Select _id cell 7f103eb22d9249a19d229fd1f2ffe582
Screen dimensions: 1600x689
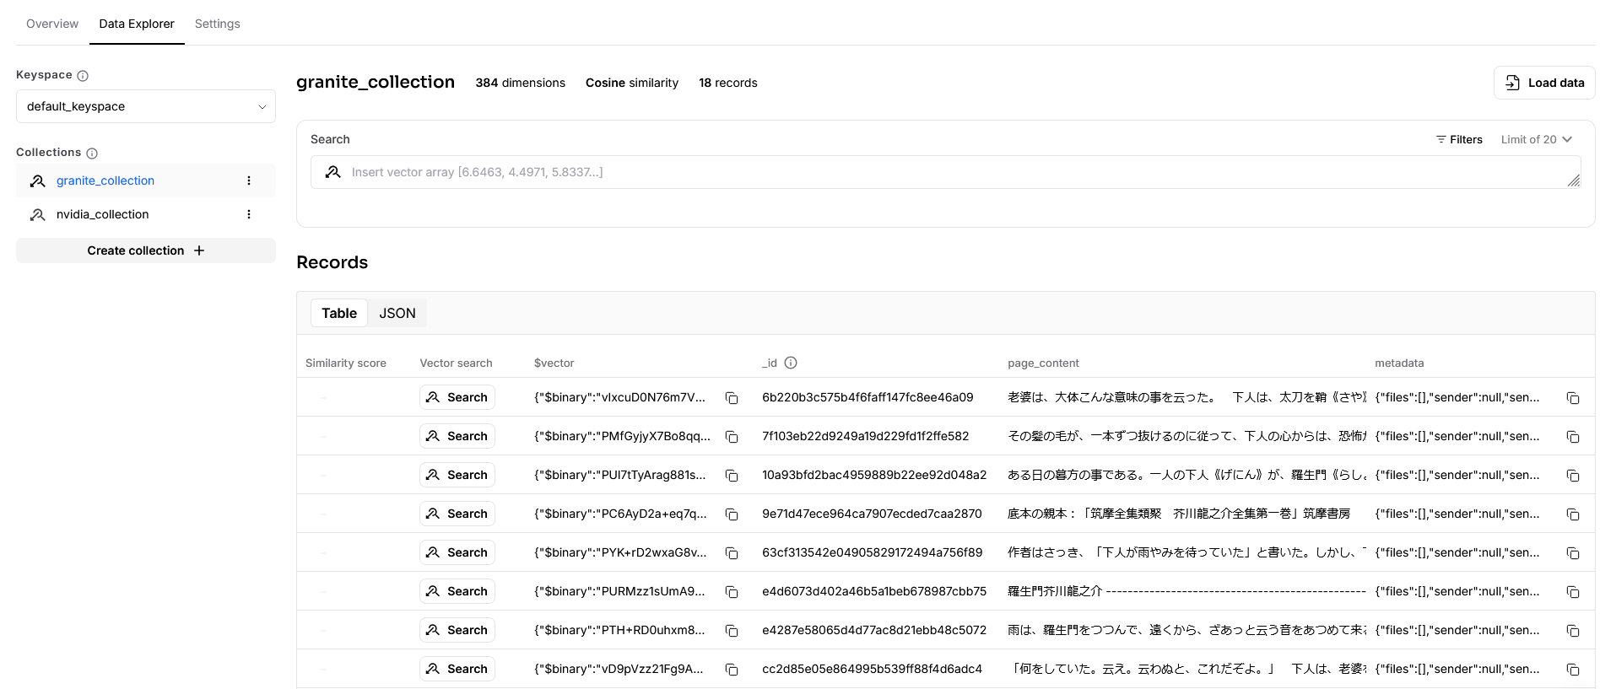point(865,436)
